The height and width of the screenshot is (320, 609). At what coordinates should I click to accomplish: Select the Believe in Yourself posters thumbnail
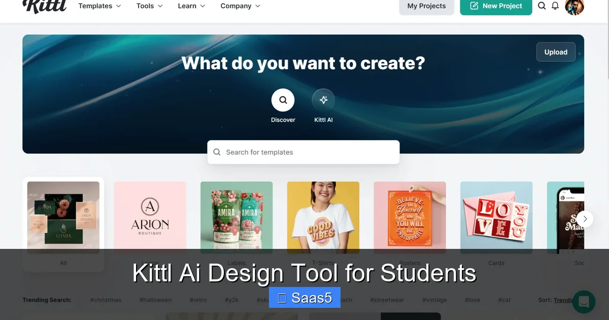click(410, 218)
